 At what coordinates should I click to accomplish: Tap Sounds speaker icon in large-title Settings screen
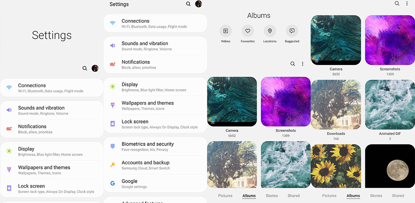[x=9, y=110]
